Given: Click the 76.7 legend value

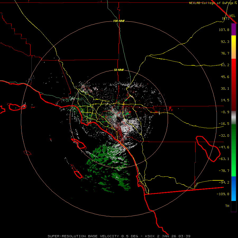Looking at the screenshot, I should (225, 53).
